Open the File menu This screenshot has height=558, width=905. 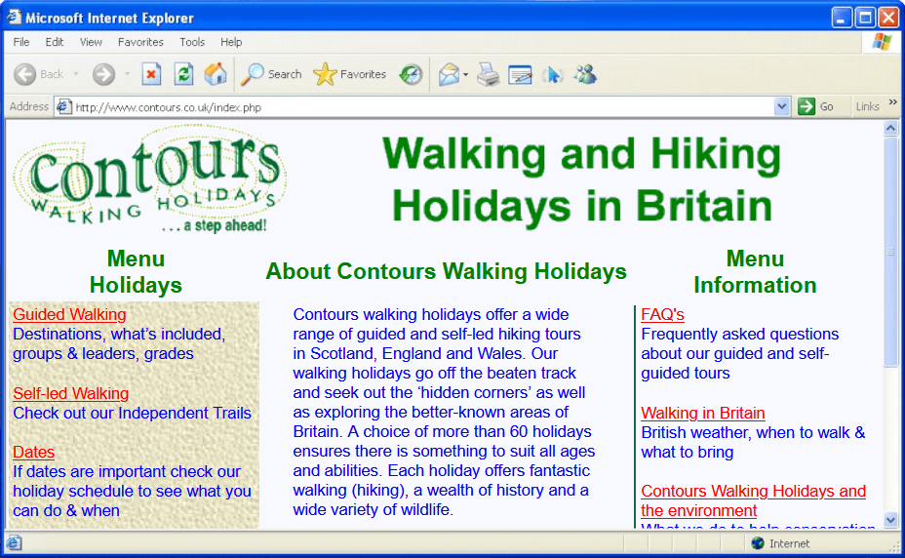21,42
